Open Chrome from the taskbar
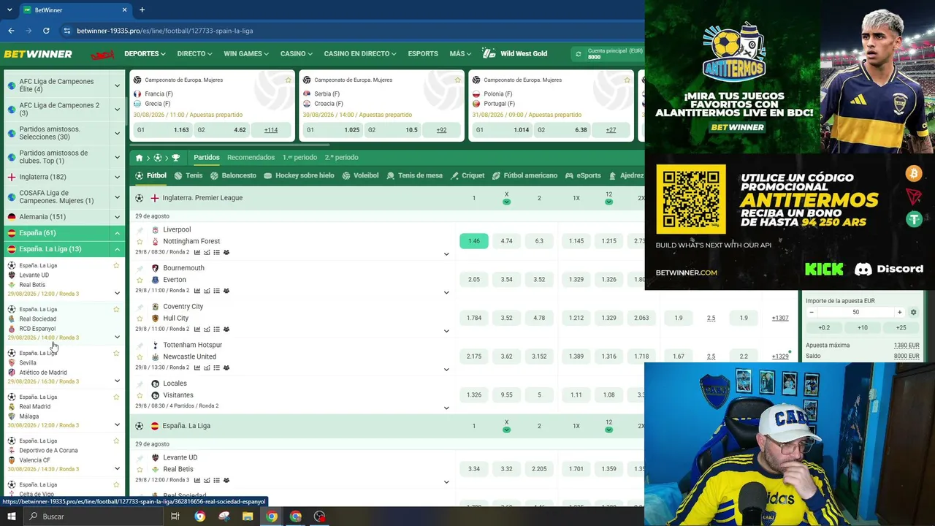 272,517
